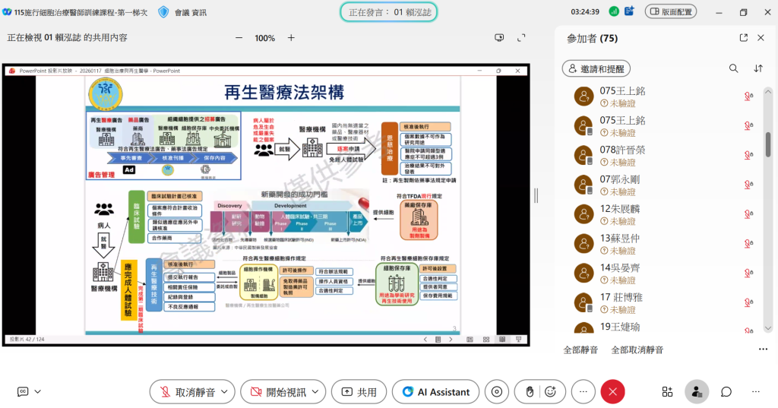The width and height of the screenshot is (778, 408).
Task: Click the 邀請和提醒 invite button
Action: [x=596, y=69]
